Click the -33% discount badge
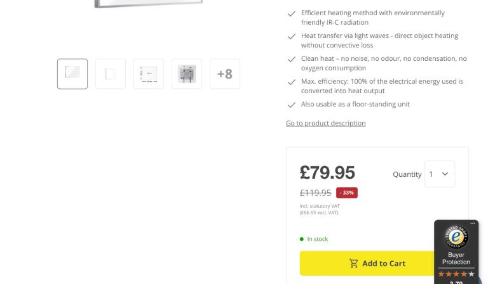Viewport: 488px width, 284px height. [347, 193]
